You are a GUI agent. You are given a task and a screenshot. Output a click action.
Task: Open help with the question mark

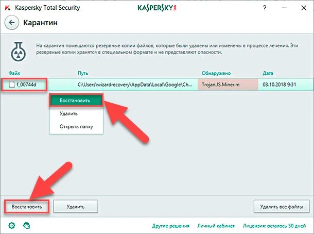pos(265,8)
